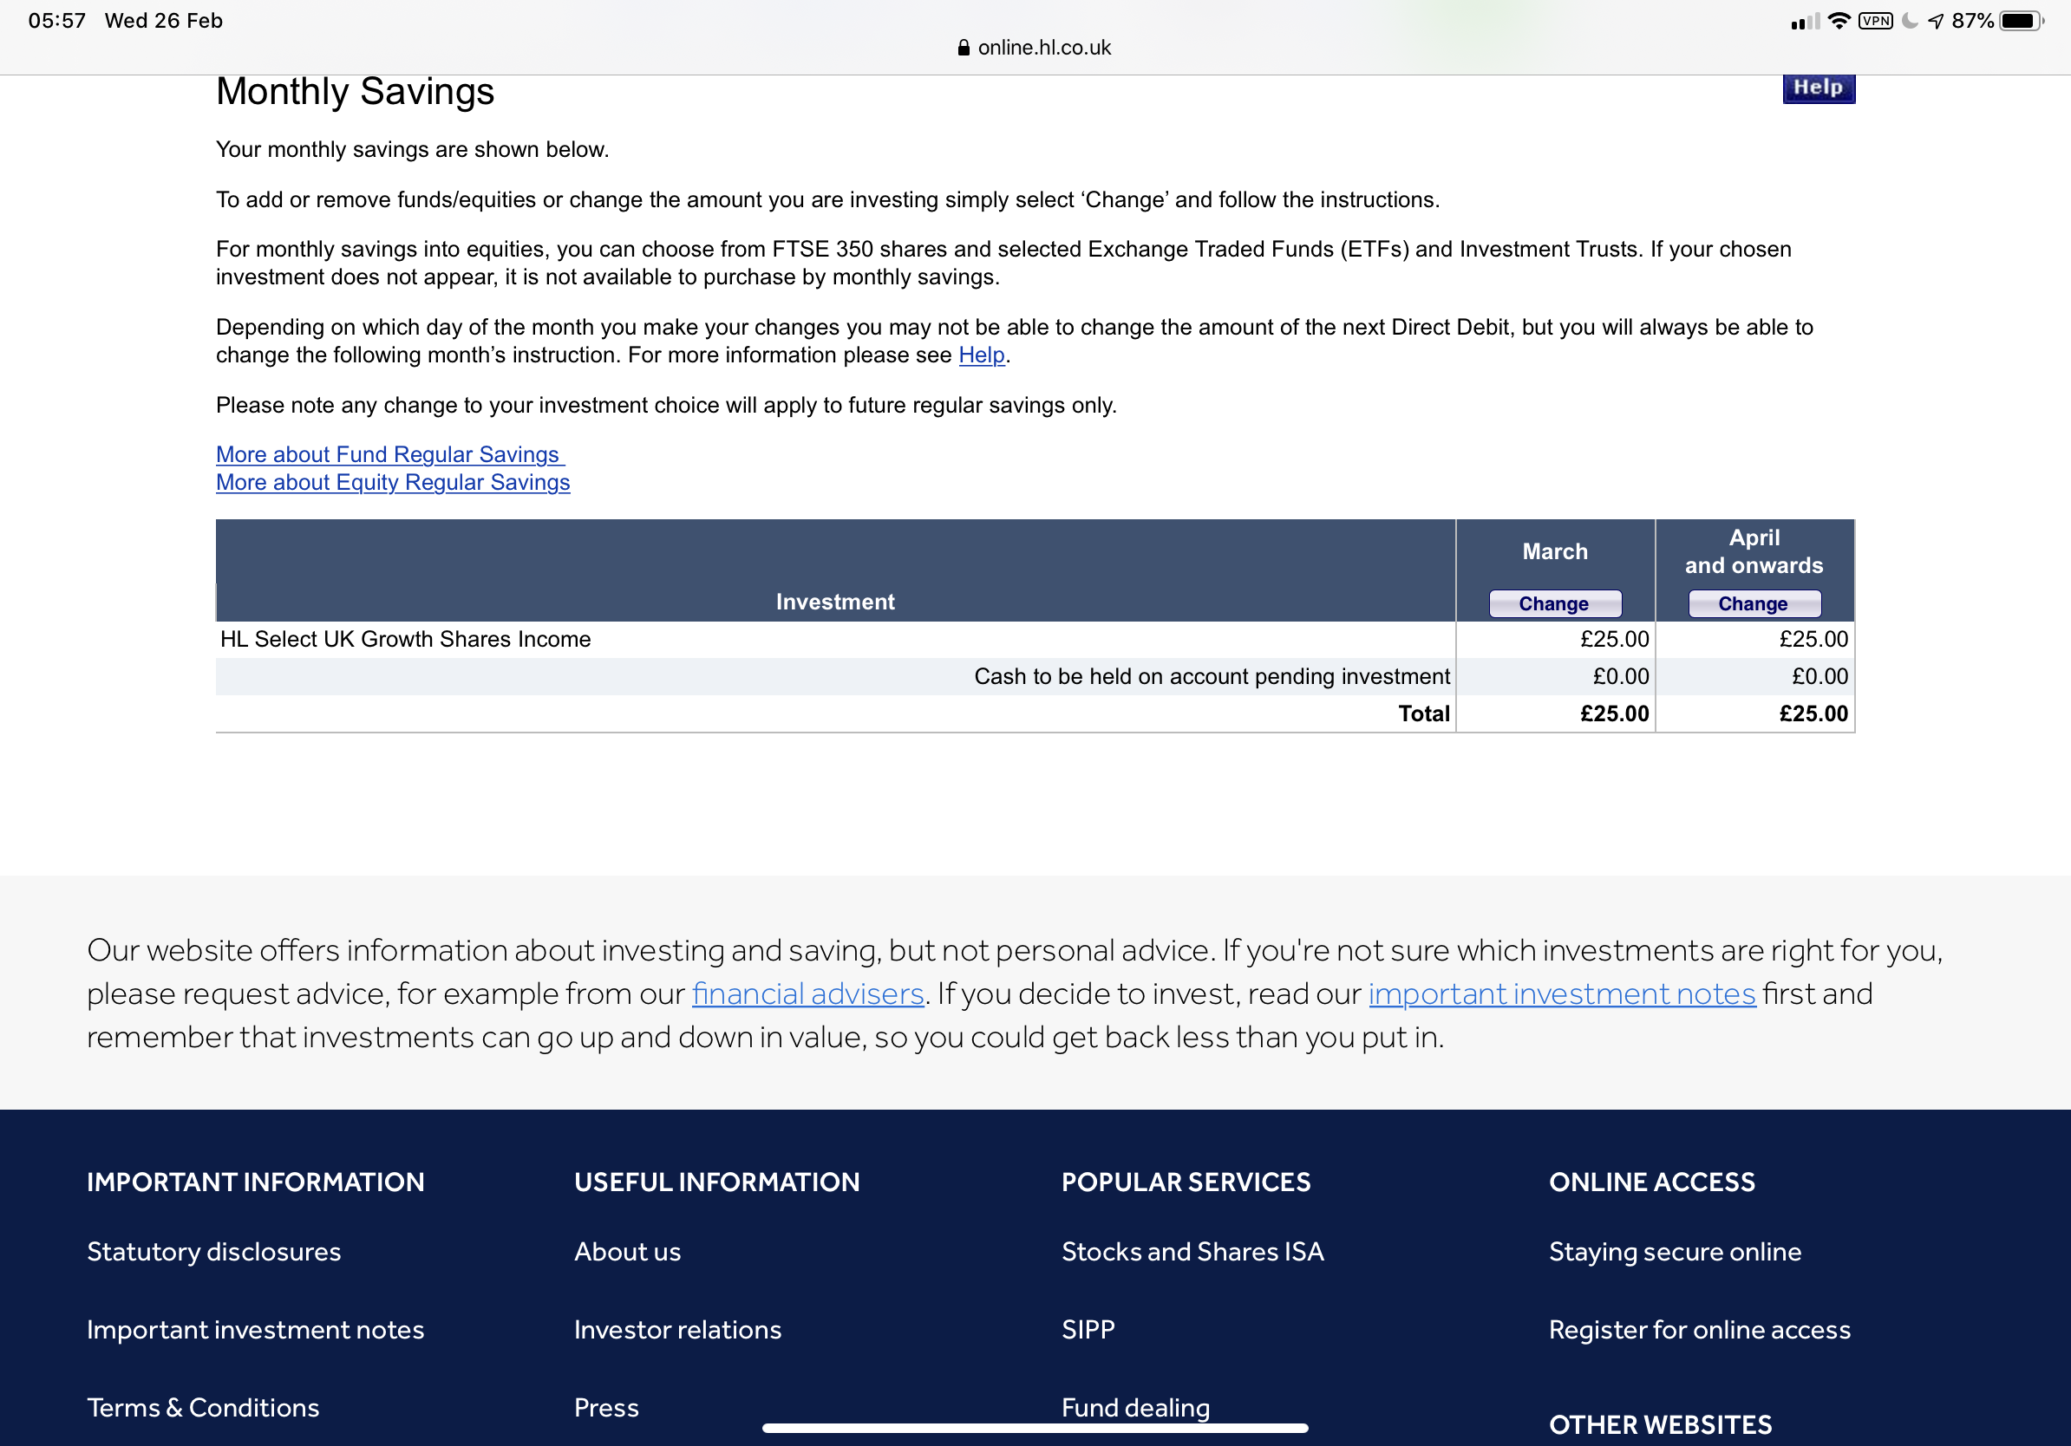The width and height of the screenshot is (2071, 1446).
Task: Tap the Wi-Fi icon in status bar
Action: click(1839, 21)
